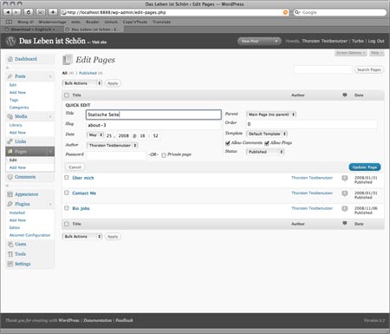Switch to the Download browser tab
Image resolution: width=390 pixels, height=334 pixels.
(x=32, y=29)
